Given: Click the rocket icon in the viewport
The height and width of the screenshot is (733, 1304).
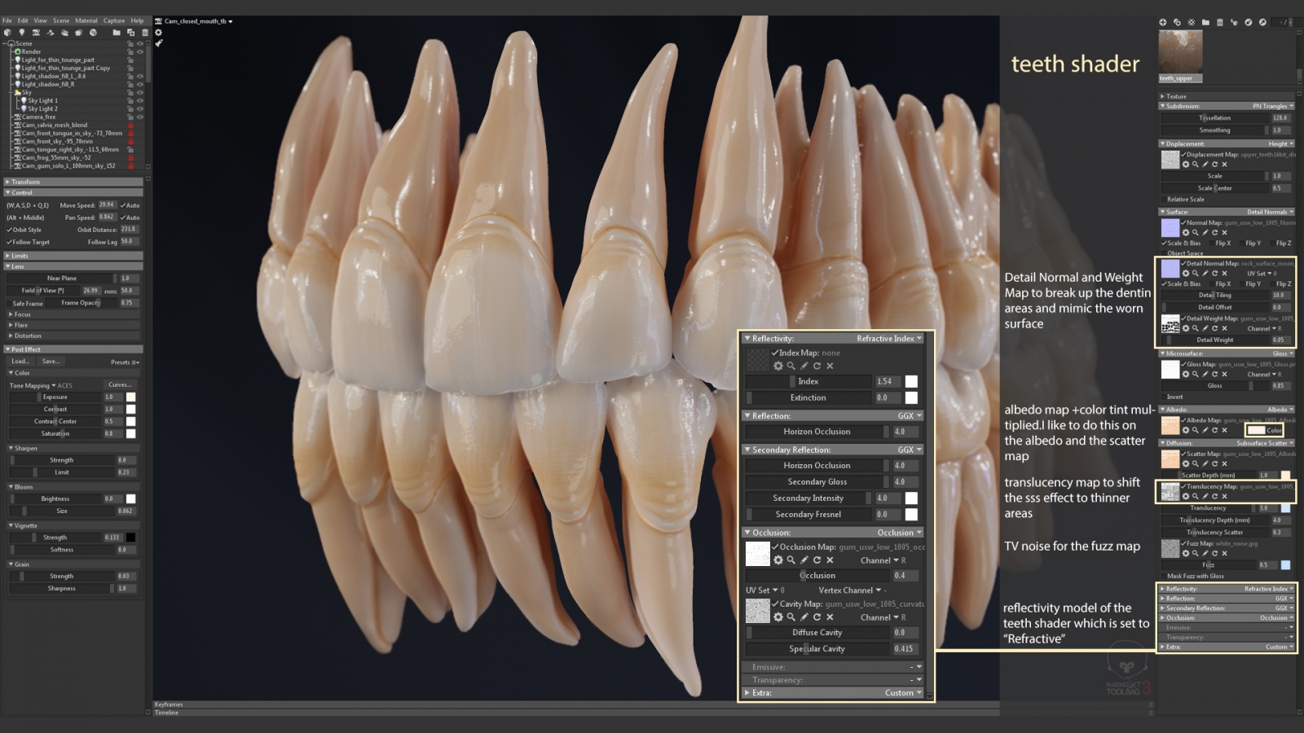Looking at the screenshot, I should (158, 43).
